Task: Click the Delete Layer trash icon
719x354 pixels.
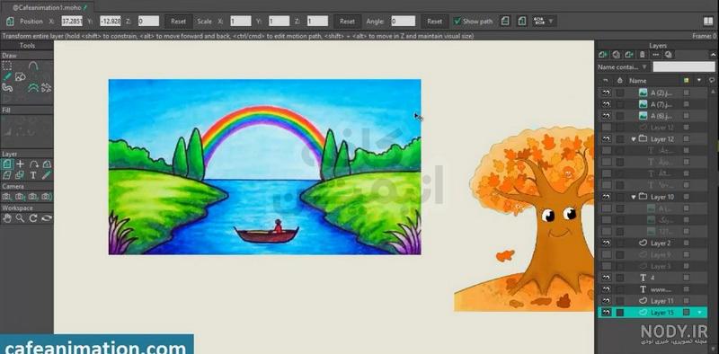Action: pyautogui.click(x=643, y=55)
